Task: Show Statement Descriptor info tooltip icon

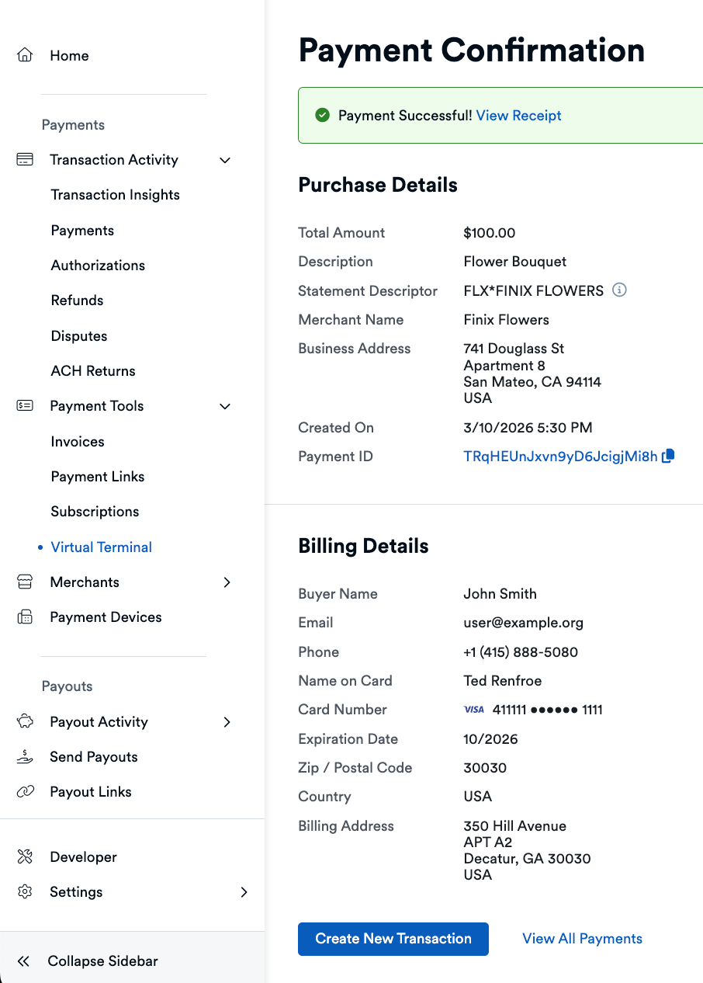Action: (619, 290)
